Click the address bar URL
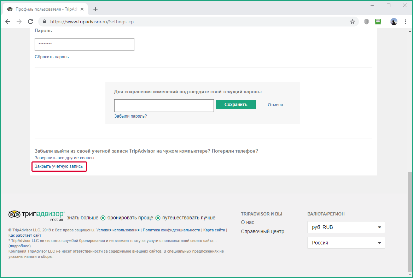Viewport: 413px width, 278px height. point(92,22)
